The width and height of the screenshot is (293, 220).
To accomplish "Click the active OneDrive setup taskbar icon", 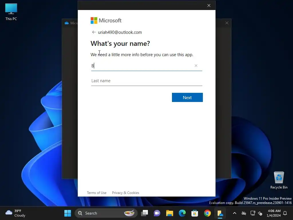I will pyautogui.click(x=220, y=213).
